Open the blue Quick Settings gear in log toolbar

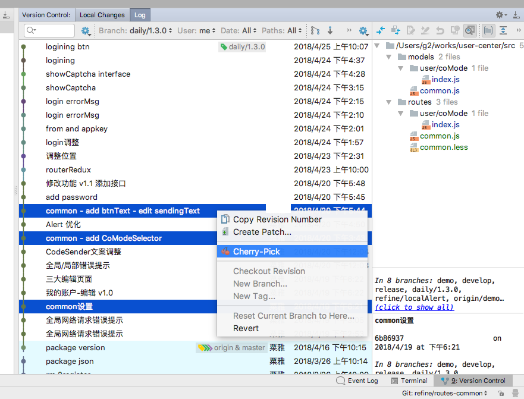click(363, 31)
